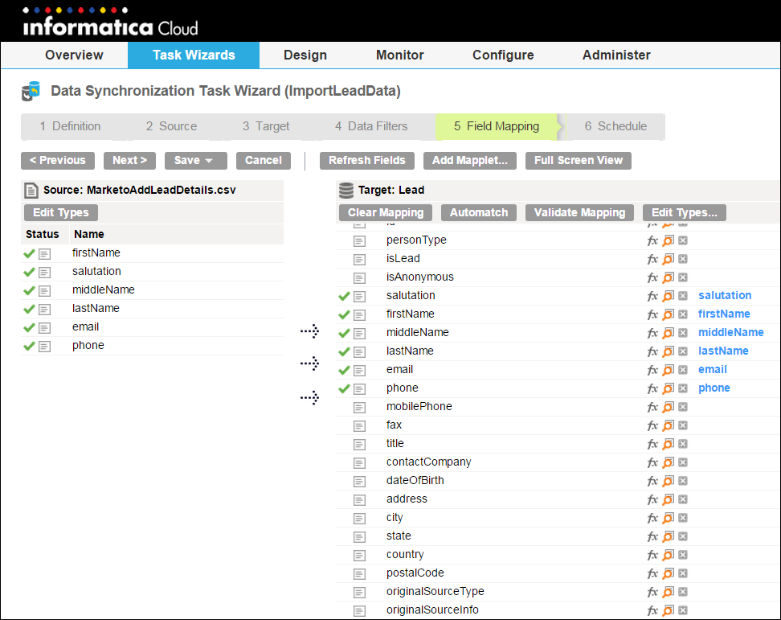Go to wizard step 2 Source
The height and width of the screenshot is (620, 781).
coord(172,126)
